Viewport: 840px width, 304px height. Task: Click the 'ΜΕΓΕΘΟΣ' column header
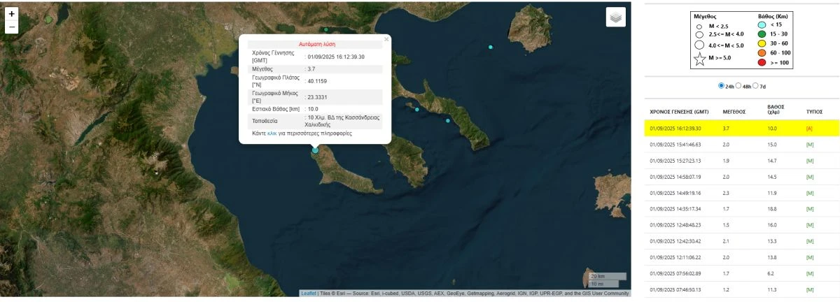pyautogui.click(x=735, y=112)
